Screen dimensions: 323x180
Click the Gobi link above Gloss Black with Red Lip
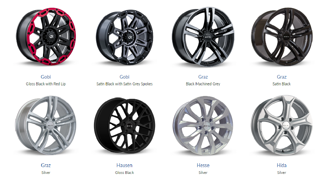tap(46, 77)
